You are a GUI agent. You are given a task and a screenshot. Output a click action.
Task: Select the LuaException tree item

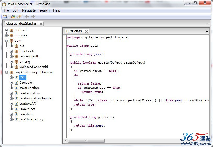tap(30, 93)
